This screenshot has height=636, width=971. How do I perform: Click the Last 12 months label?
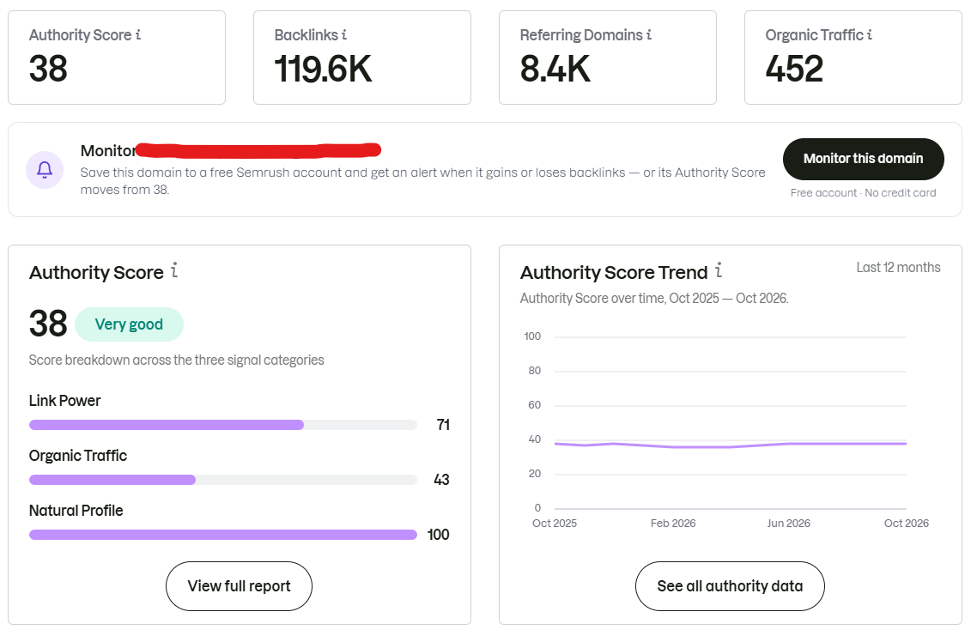click(x=899, y=267)
